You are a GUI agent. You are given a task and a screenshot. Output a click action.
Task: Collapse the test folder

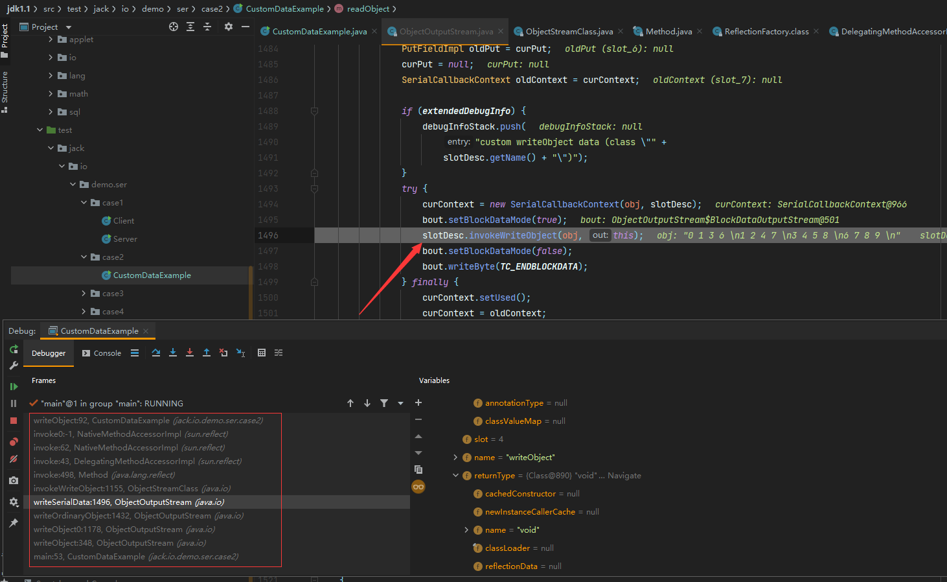tap(40, 130)
